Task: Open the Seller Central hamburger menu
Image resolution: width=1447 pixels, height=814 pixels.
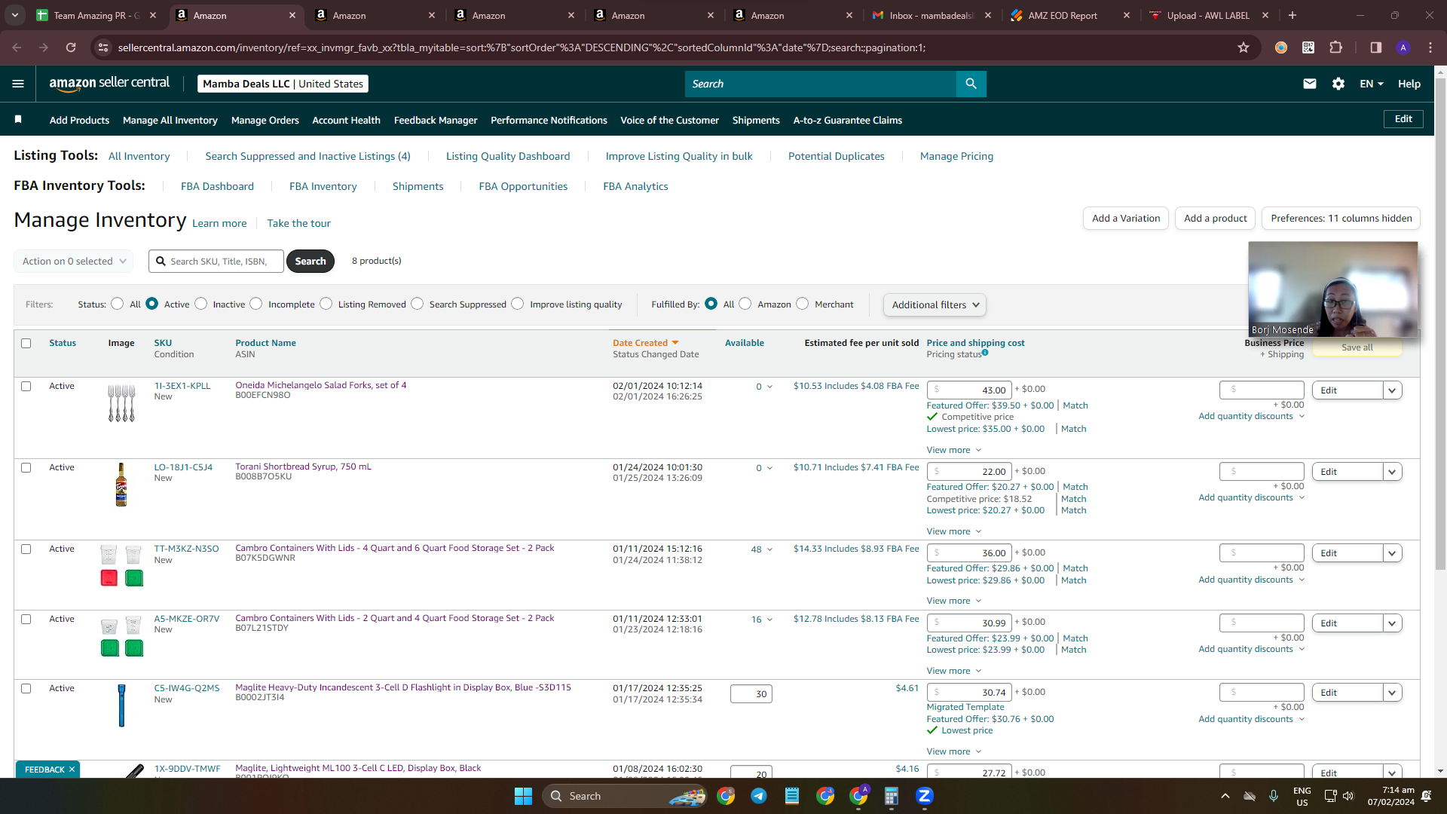Action: (x=18, y=84)
